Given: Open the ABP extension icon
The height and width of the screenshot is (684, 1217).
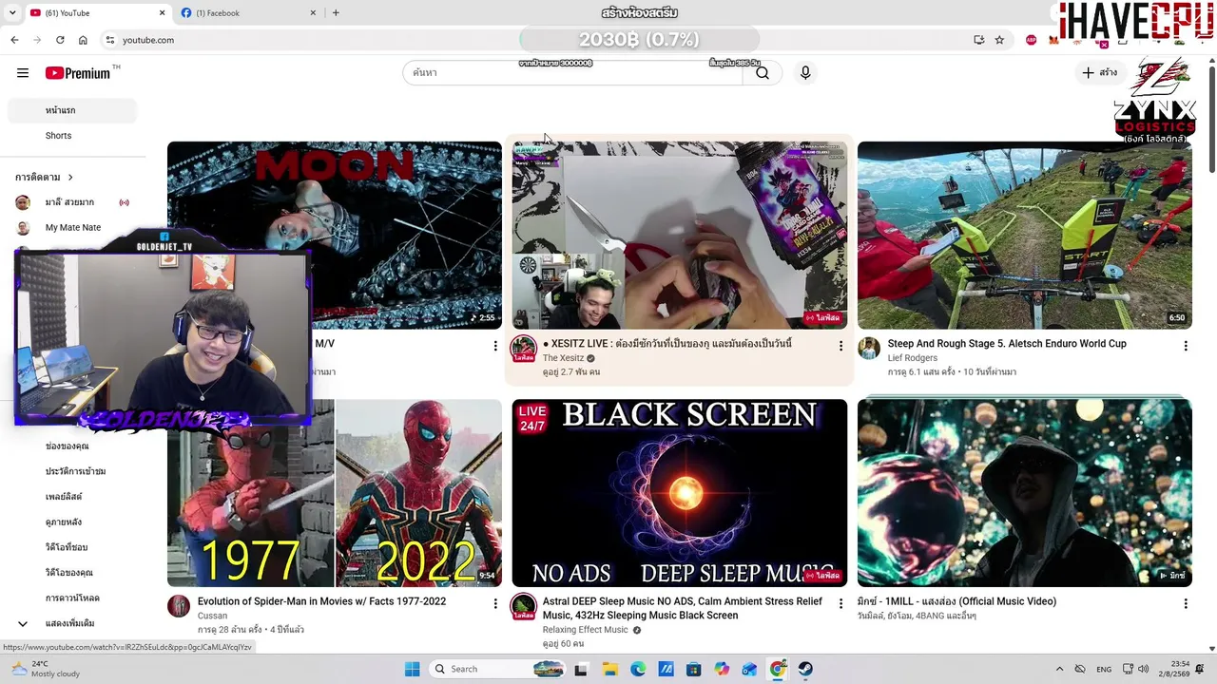Looking at the screenshot, I should click(1032, 40).
